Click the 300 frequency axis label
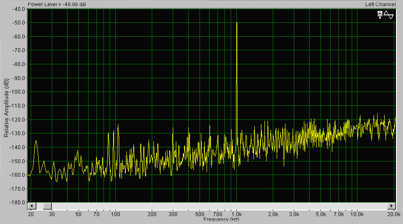Viewport: 403px width, 224px height. (173, 214)
